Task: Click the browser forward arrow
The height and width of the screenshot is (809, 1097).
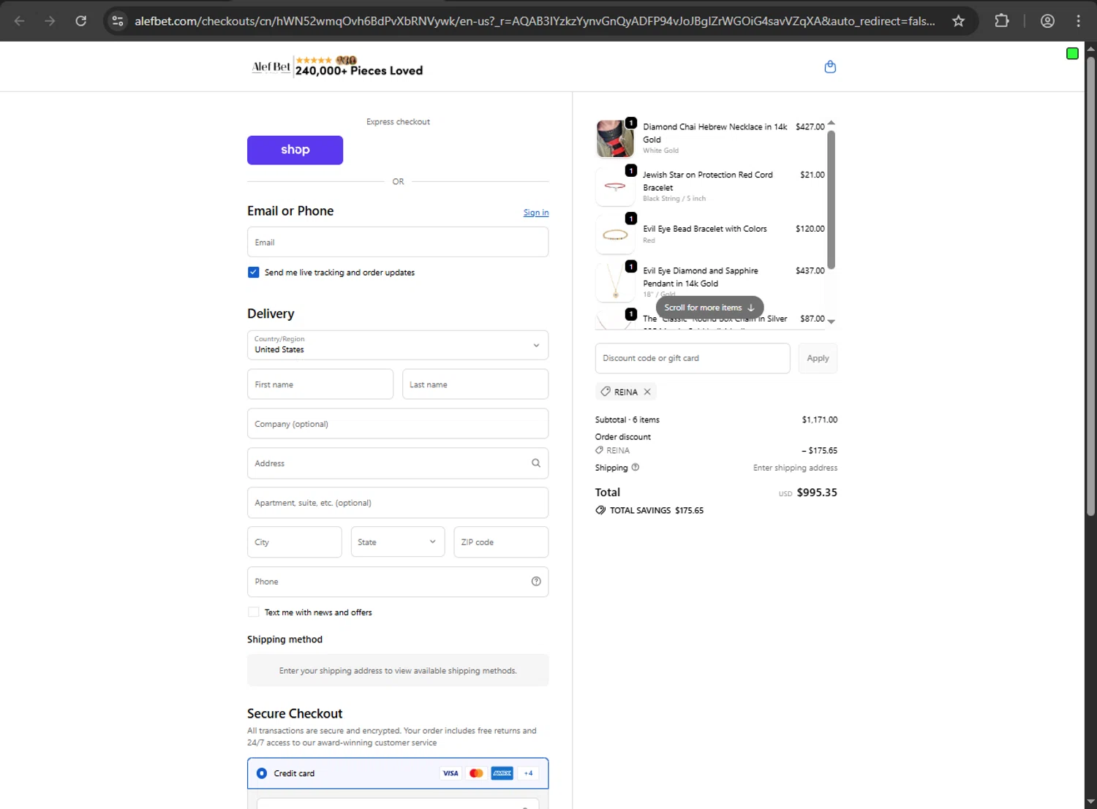Action: (x=50, y=20)
